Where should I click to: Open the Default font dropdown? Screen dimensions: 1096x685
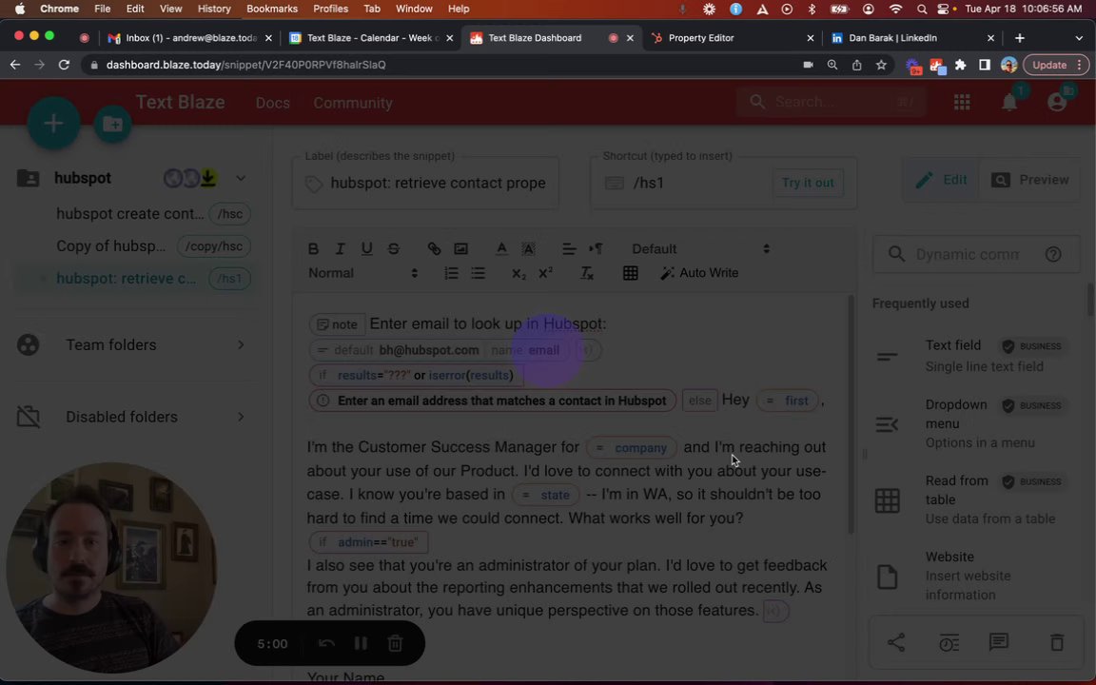(x=700, y=249)
